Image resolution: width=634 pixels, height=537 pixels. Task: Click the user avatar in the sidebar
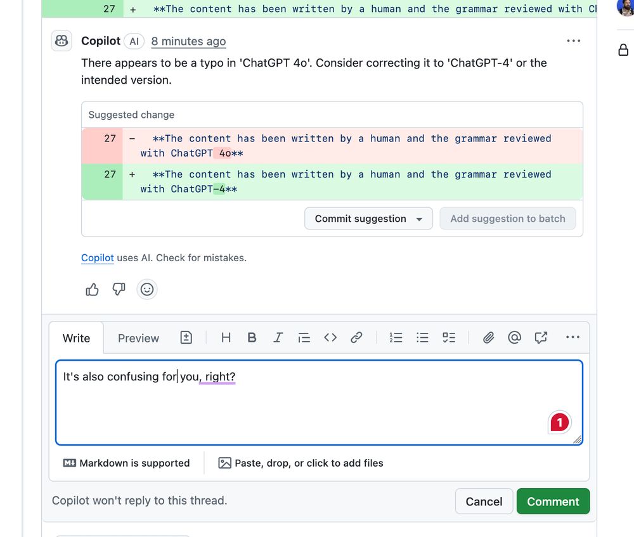[x=626, y=7]
